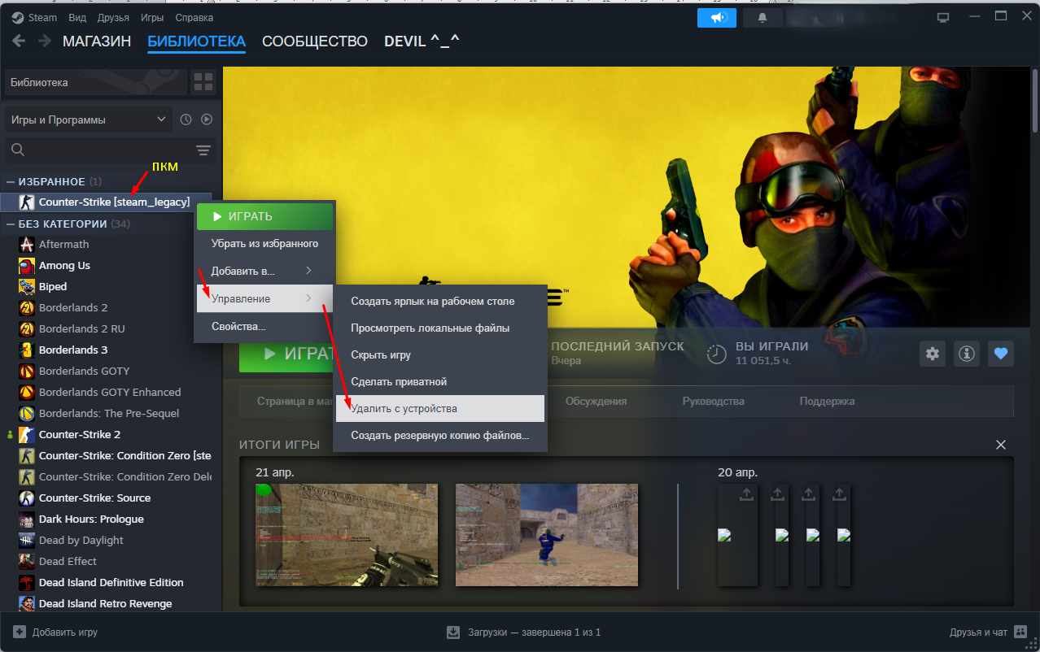
Task: Sort by recent activity clock icon
Action: (186, 120)
